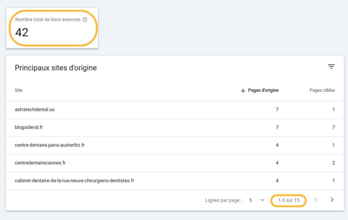348x220 pixels.
Task: Open astratechdental.us site details
Action: 34,109
